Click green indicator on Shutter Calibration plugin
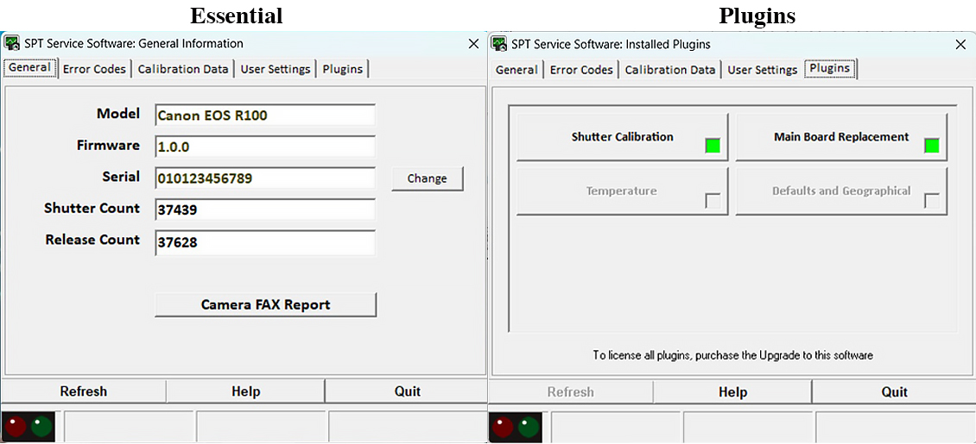Screen dimensions: 976x444 tap(713, 146)
